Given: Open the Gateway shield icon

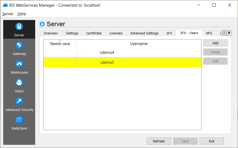Looking at the screenshot, I should pyautogui.click(x=19, y=45).
